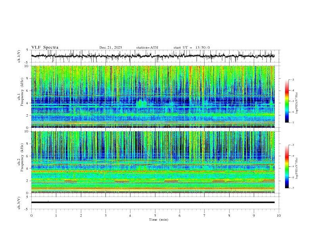The width and height of the screenshot is (314, 242).
Task: Click the "start UT = 13:50:0" header text
Action: 191,47
